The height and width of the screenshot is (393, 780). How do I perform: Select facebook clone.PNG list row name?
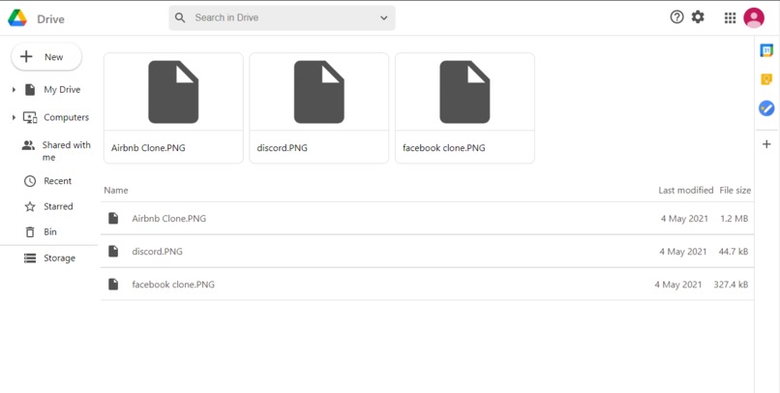pyautogui.click(x=173, y=285)
